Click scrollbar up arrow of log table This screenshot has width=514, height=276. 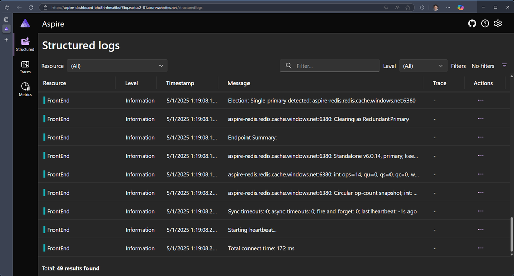click(x=512, y=76)
